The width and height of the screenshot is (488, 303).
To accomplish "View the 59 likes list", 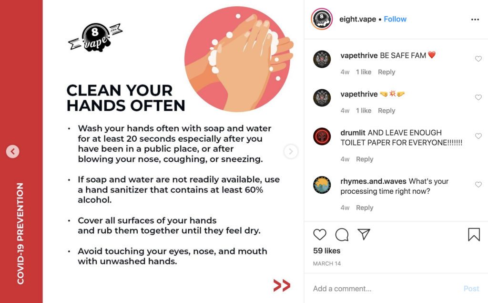I will tap(326, 251).
